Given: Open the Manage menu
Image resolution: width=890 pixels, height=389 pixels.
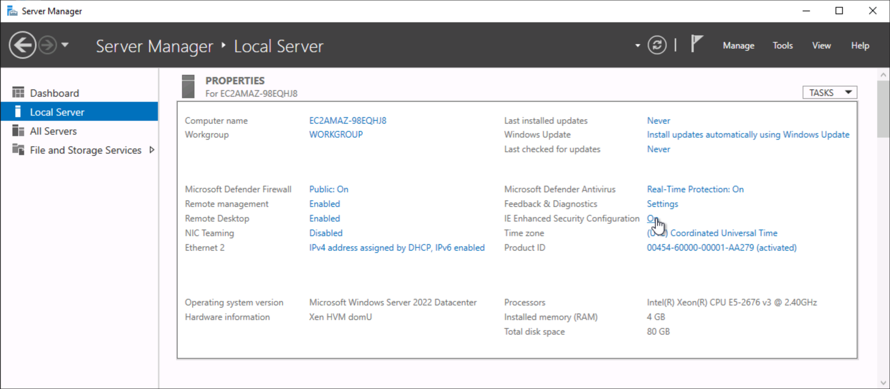Looking at the screenshot, I should coord(738,46).
